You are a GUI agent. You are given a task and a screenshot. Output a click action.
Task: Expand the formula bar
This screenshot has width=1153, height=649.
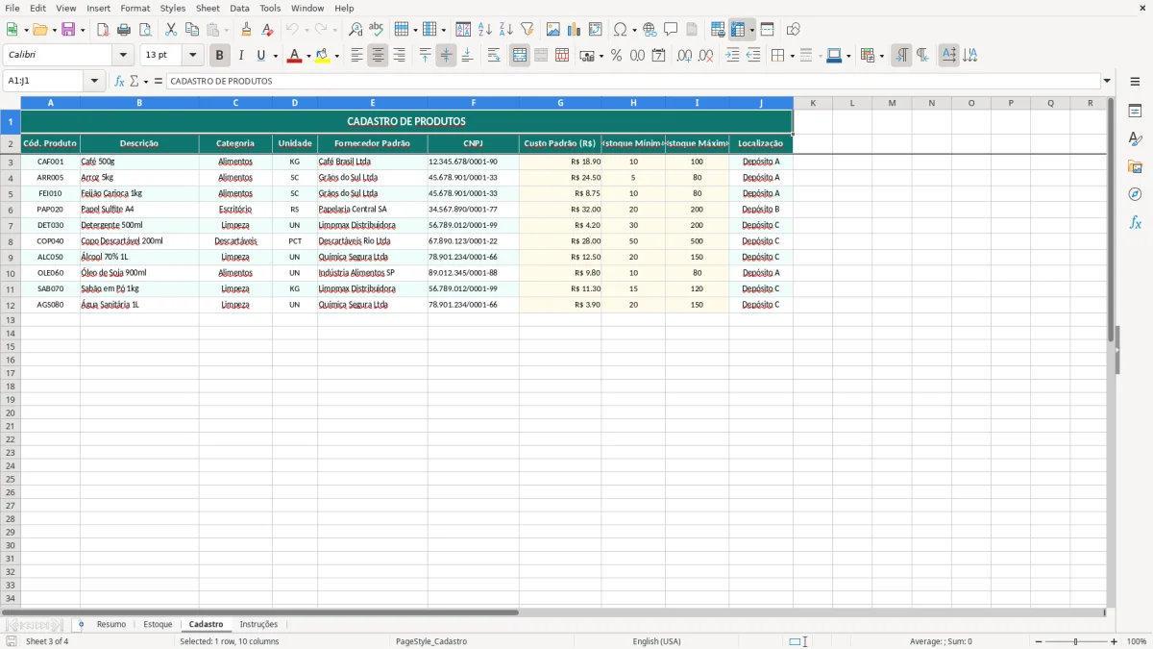click(x=1107, y=81)
